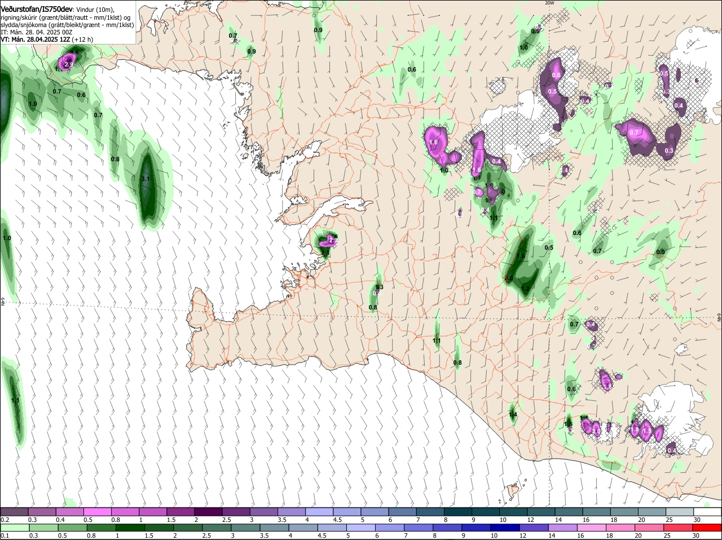This screenshot has height=540, width=722.
Task: Click the top-row legend swatch between 0.2 and 0.3
Action: [x=15, y=512]
